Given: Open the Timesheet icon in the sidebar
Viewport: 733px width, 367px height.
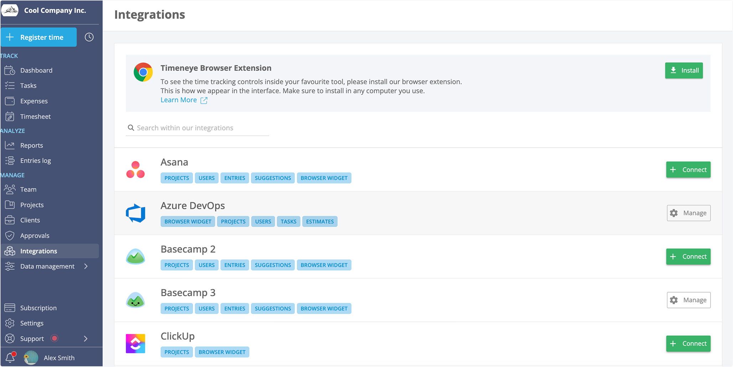Looking at the screenshot, I should [x=10, y=116].
